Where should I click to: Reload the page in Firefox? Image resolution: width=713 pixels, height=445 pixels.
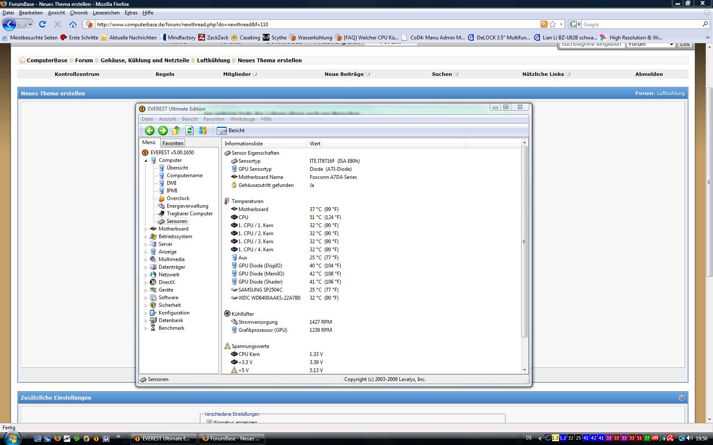click(x=42, y=24)
